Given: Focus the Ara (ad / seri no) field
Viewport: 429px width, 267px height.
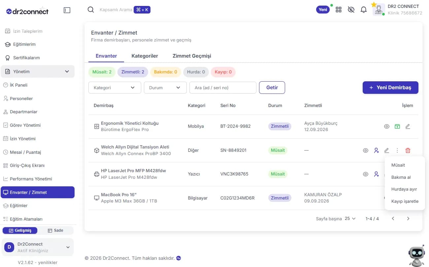Looking at the screenshot, I should (x=223, y=88).
